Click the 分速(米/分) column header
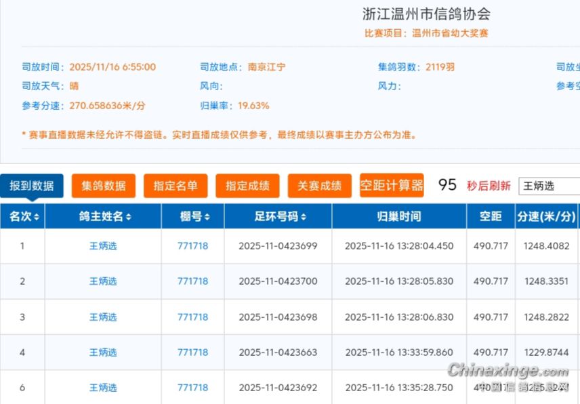Viewport: 580px width, 404px height. 546,217
